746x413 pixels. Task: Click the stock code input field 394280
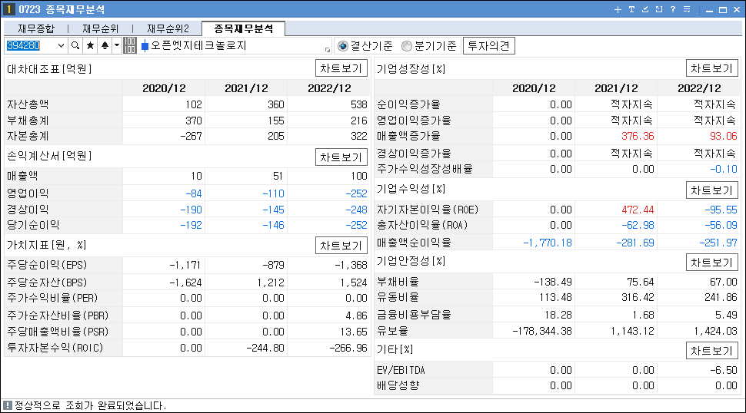(x=31, y=45)
